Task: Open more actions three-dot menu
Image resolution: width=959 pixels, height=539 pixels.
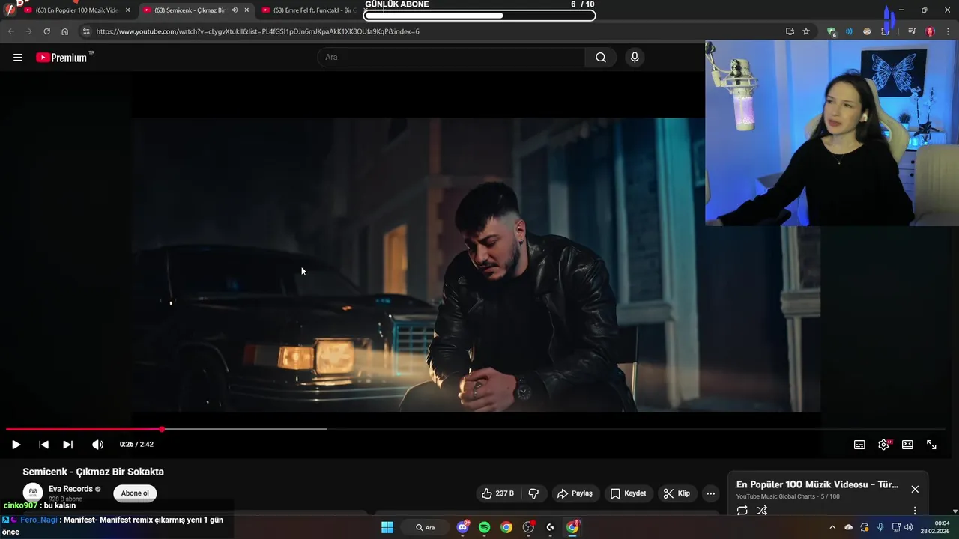Action: point(710,493)
